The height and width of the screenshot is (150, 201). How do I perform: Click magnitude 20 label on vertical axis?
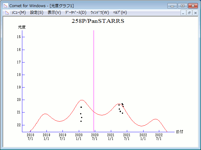[19, 100]
